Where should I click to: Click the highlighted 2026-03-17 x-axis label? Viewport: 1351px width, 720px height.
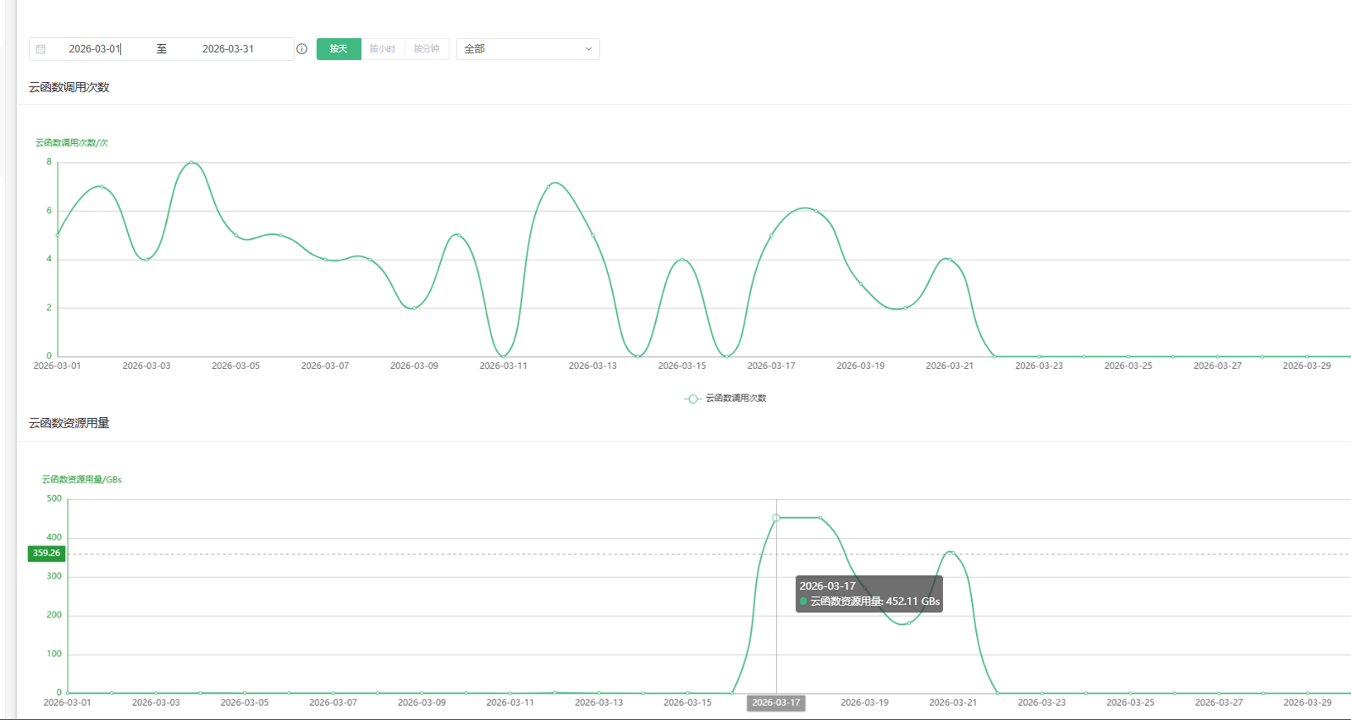point(775,702)
